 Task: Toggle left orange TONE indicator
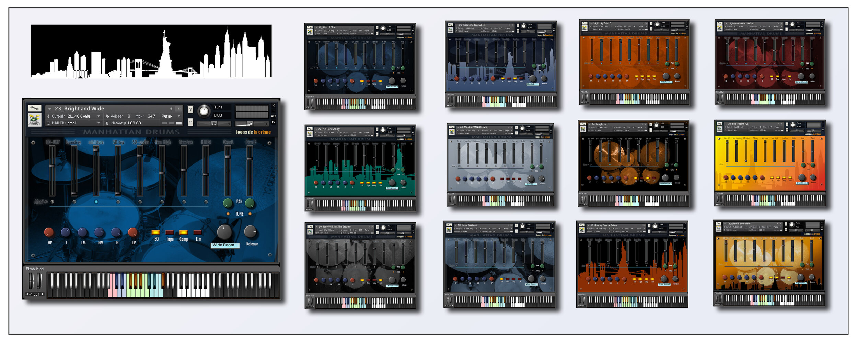click(x=228, y=214)
